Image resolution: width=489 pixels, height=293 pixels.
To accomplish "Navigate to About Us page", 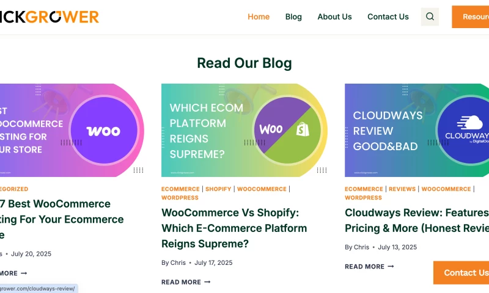I will (334, 16).
